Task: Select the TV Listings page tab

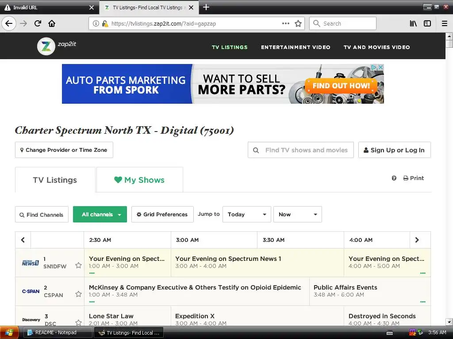Action: coord(55,180)
